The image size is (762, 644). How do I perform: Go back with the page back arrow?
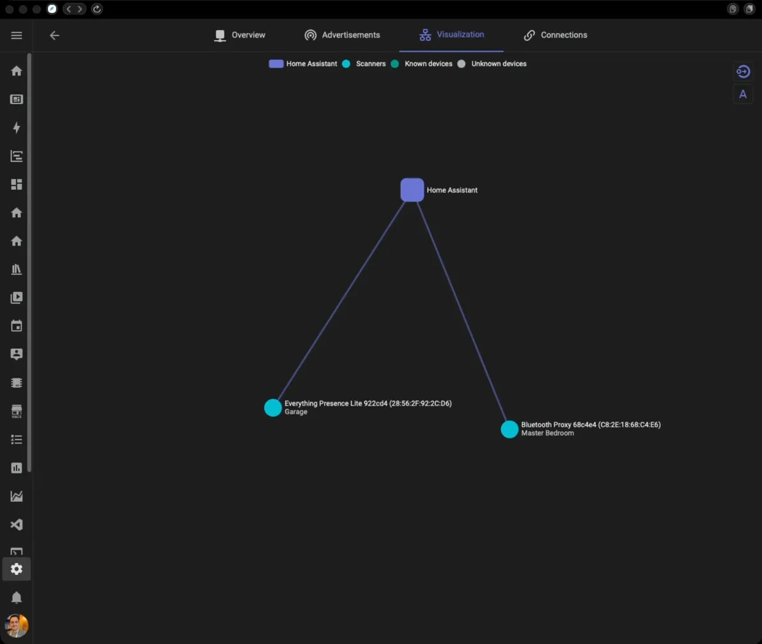pos(54,35)
